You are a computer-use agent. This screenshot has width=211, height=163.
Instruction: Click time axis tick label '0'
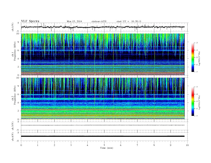(21, 145)
